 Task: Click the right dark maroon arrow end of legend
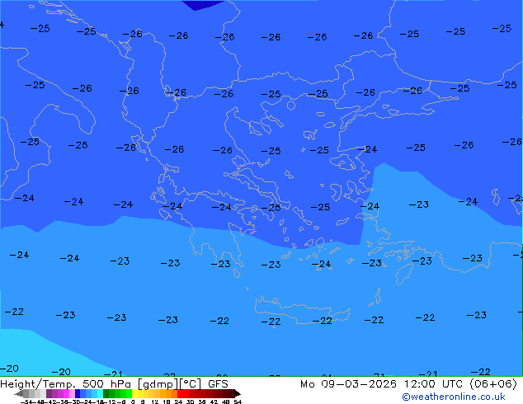pyautogui.click(x=238, y=393)
